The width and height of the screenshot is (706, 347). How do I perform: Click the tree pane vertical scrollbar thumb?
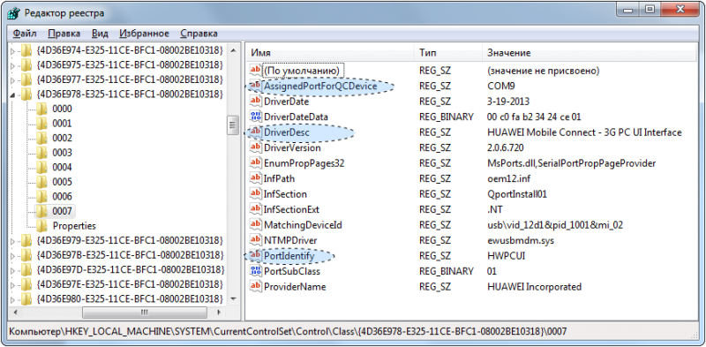(x=233, y=124)
